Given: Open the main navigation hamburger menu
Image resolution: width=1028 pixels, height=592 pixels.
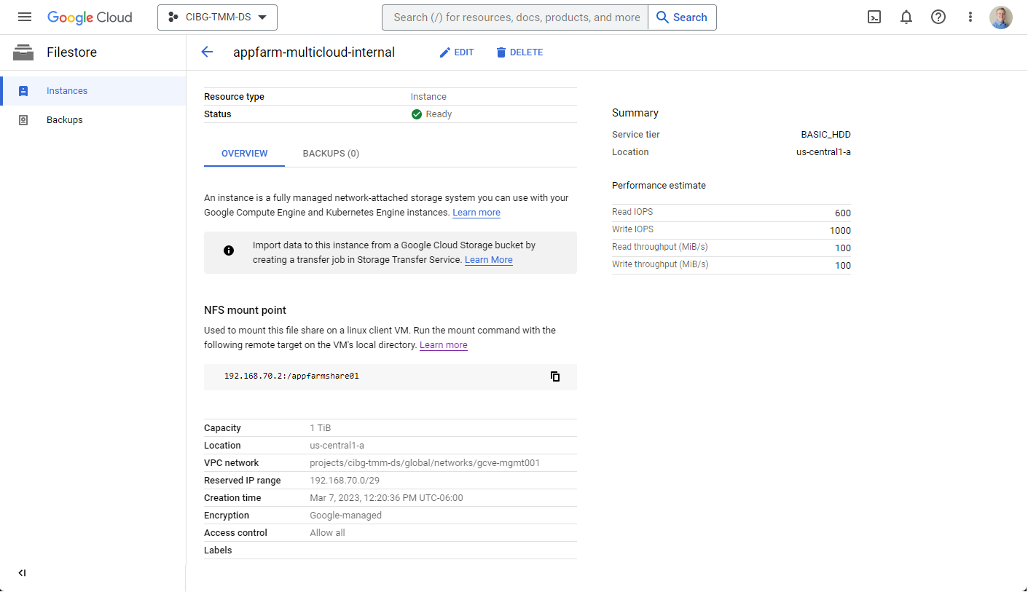Looking at the screenshot, I should coord(25,17).
